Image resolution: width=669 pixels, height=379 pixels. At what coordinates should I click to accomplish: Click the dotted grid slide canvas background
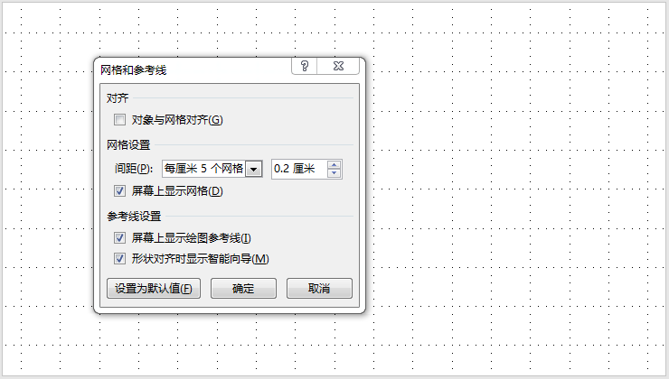(512, 191)
